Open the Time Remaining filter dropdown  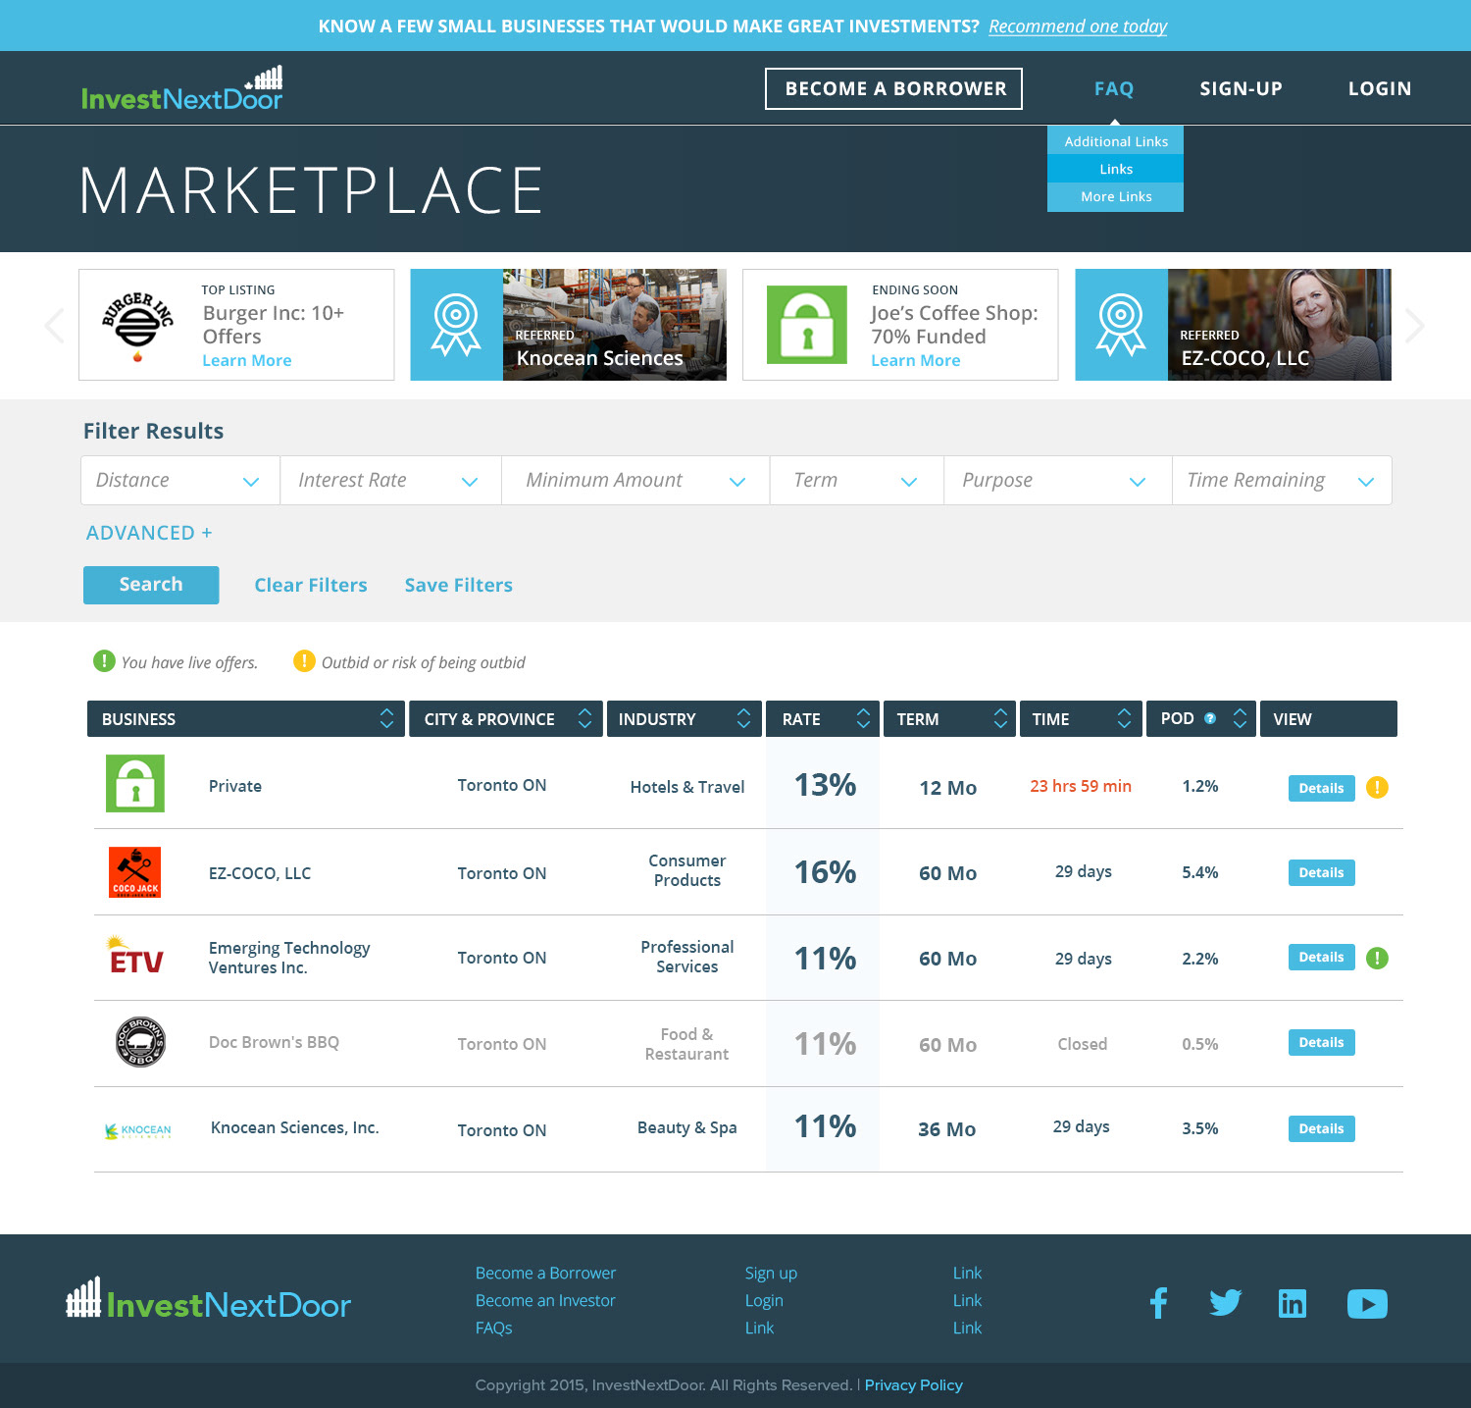(1282, 480)
